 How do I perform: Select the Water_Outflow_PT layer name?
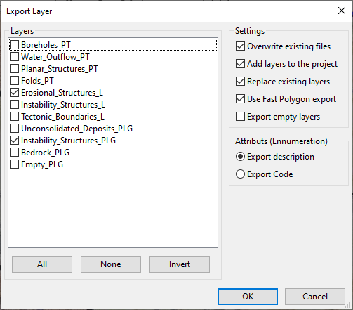coord(55,57)
